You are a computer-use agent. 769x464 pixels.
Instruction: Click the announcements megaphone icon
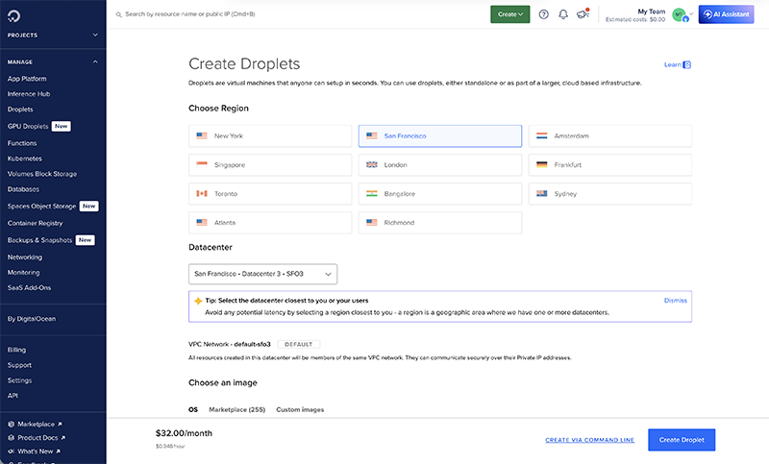pos(583,14)
